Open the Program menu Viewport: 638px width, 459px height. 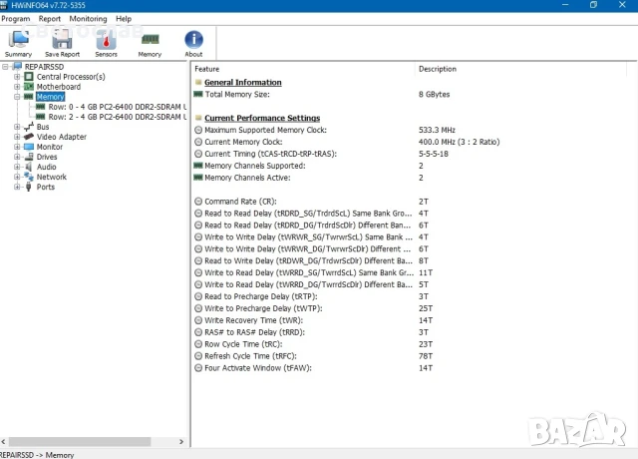16,19
